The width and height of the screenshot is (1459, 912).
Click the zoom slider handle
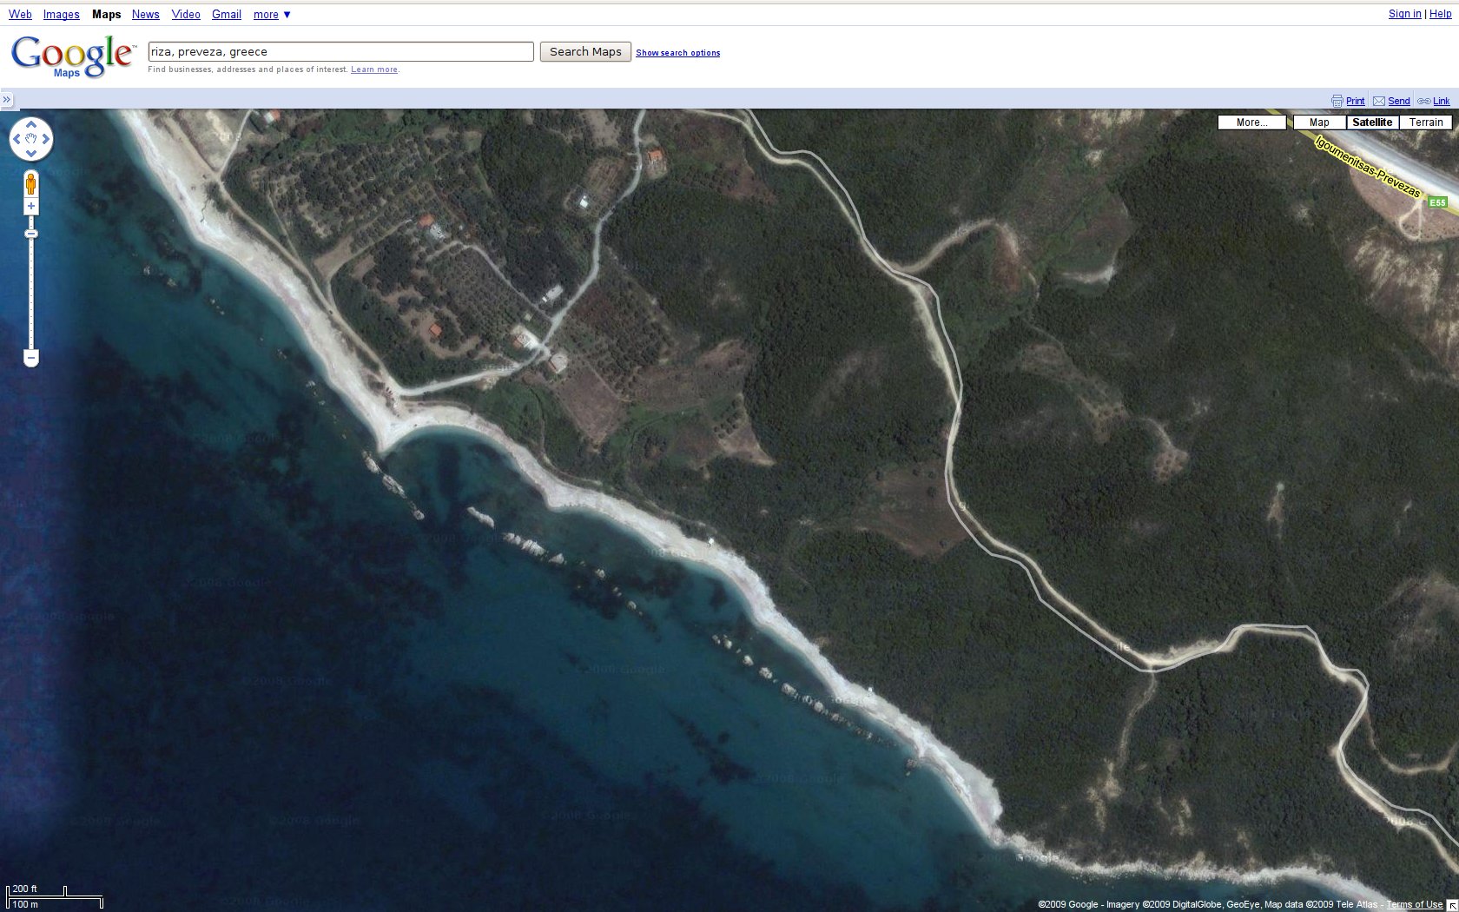pos(31,234)
